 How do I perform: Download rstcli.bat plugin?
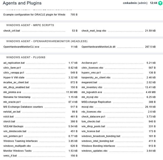click(9, 117)
